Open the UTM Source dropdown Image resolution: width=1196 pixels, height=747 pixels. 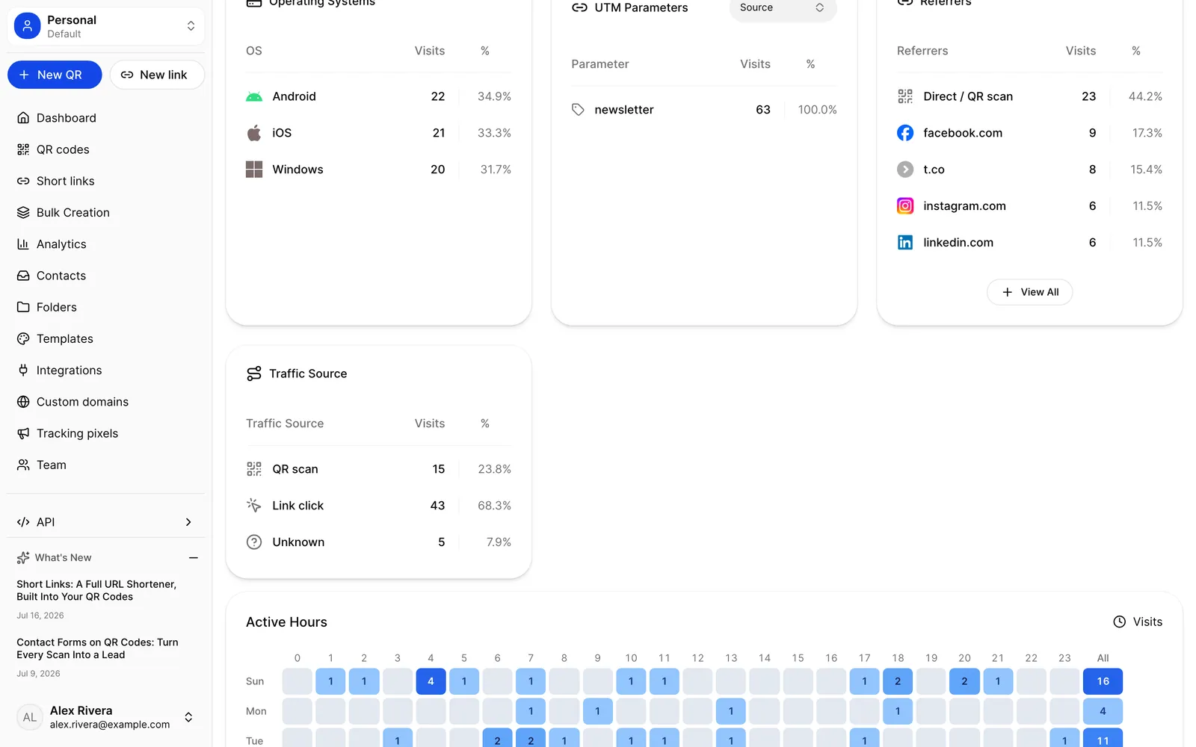click(x=783, y=7)
